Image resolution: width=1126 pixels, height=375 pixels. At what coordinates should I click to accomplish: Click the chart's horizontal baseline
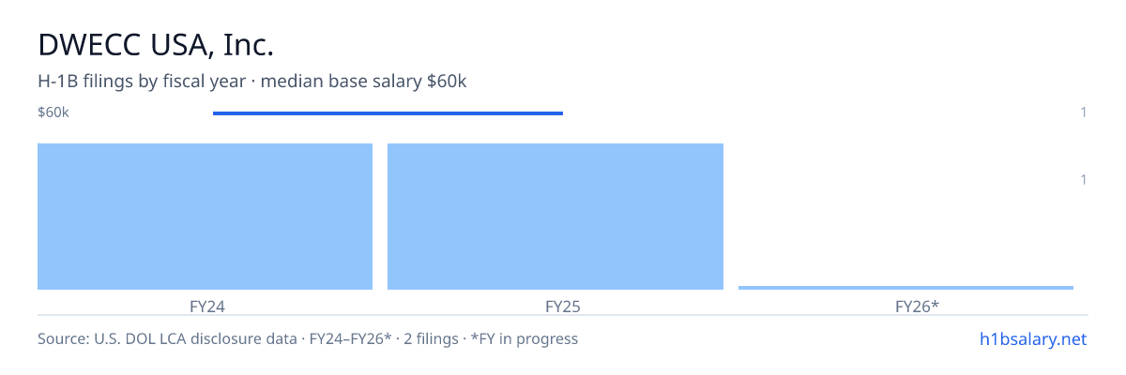click(x=563, y=315)
